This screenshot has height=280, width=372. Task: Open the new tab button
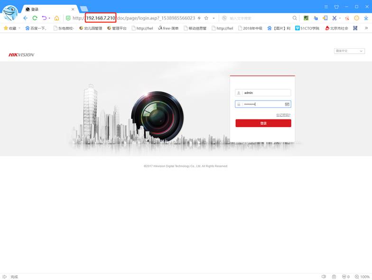[x=84, y=9]
